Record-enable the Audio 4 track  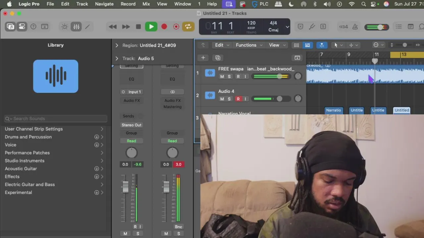click(x=238, y=99)
